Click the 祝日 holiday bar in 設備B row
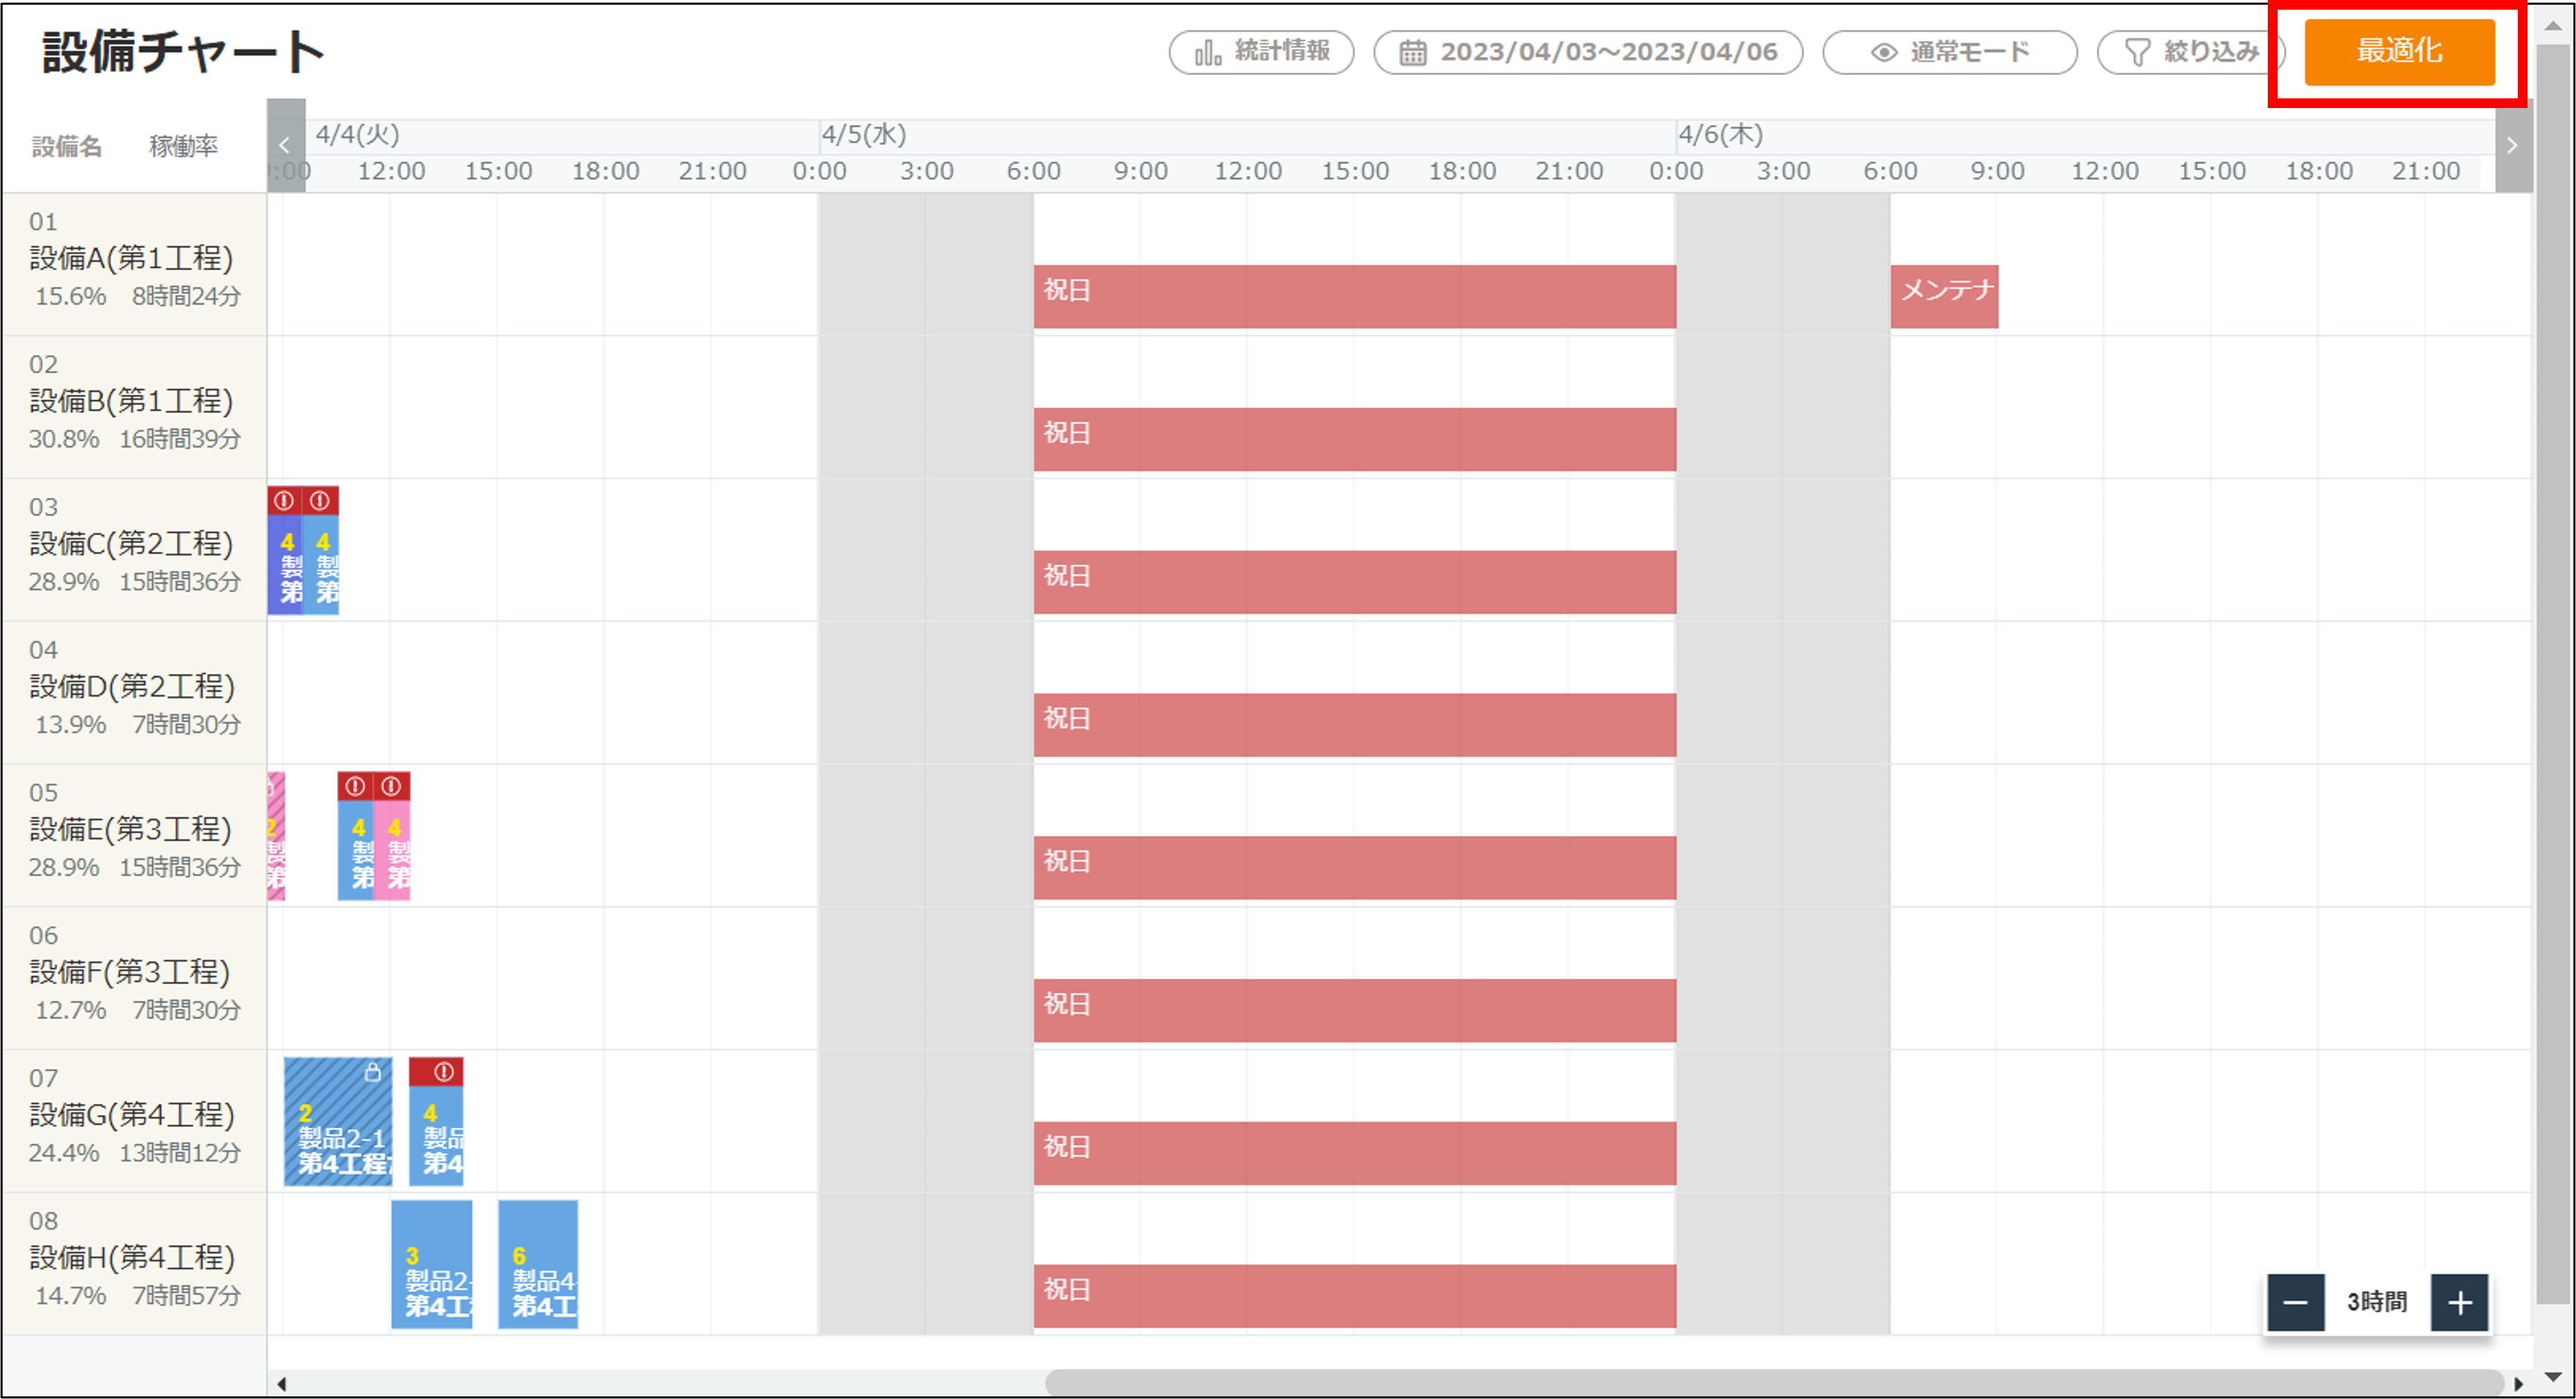The height and width of the screenshot is (1399, 2576). (1355, 439)
